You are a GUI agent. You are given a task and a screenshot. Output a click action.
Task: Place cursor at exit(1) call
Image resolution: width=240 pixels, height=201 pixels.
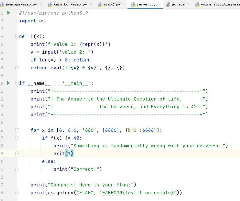point(63,153)
